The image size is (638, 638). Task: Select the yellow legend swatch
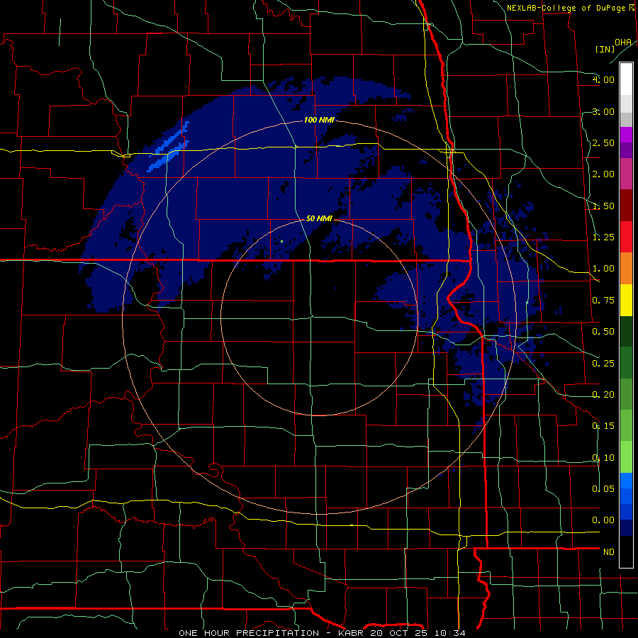point(626,301)
